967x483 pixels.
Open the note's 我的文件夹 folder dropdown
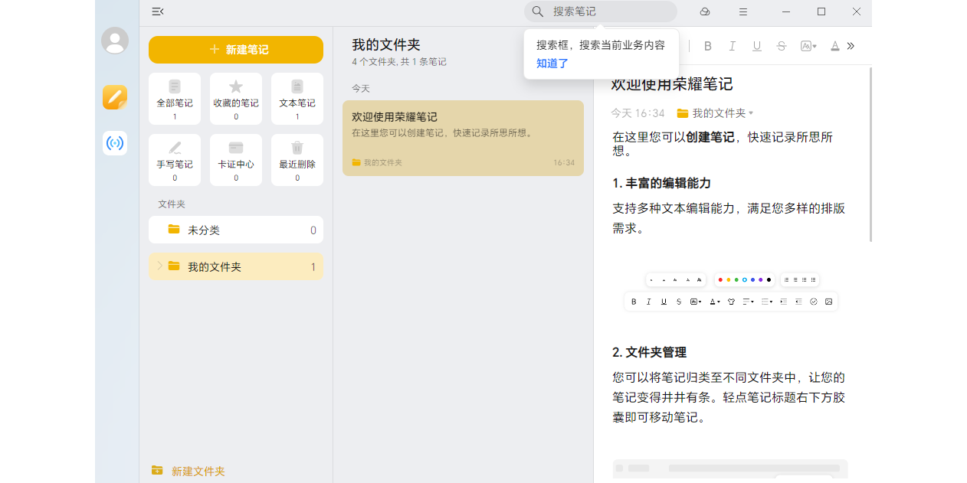point(715,113)
